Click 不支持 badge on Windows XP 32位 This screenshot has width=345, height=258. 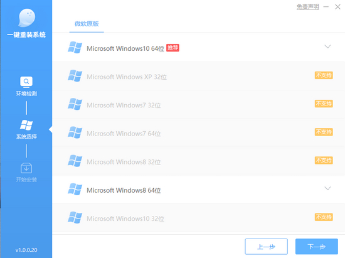tap(324, 75)
